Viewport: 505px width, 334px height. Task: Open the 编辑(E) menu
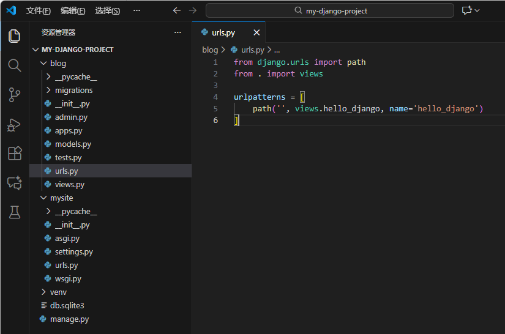point(73,10)
